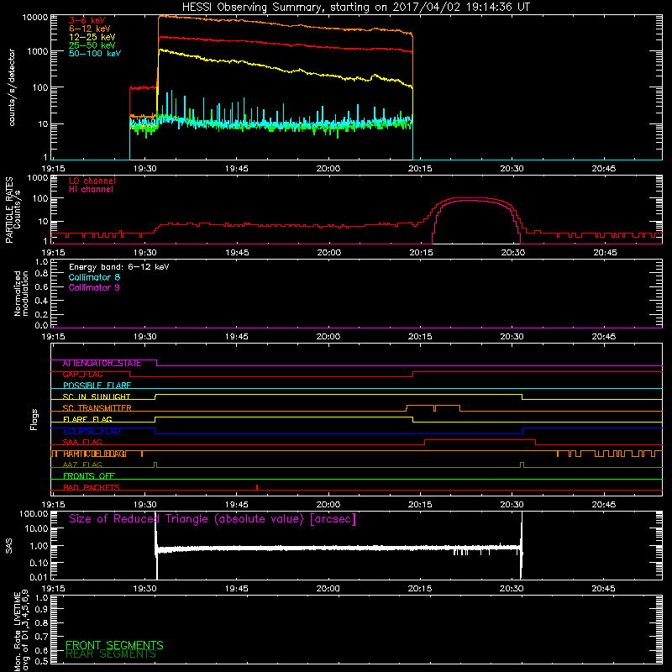Select the ECLIPSE_FLAG label
This screenshot has height=672, width=672.
click(92, 431)
